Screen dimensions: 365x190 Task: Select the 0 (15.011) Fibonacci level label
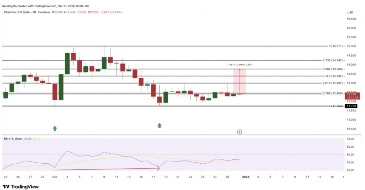click(335, 46)
